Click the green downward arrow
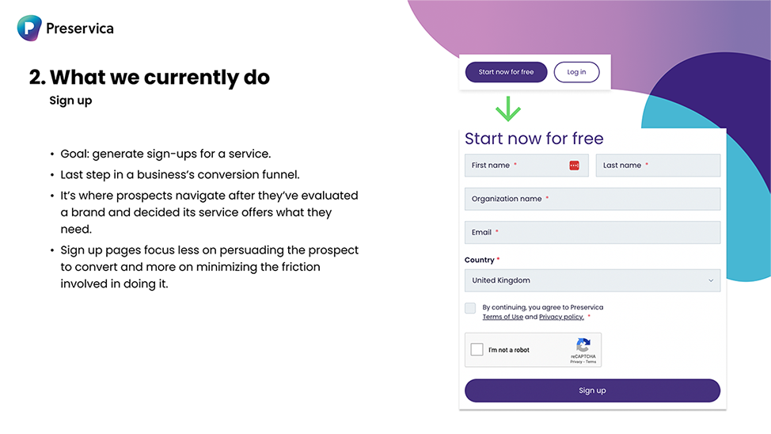 coord(507,108)
